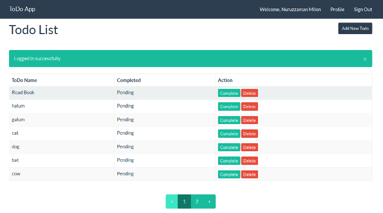Sign Out from the navbar
This screenshot has width=383, height=213.
tap(363, 10)
